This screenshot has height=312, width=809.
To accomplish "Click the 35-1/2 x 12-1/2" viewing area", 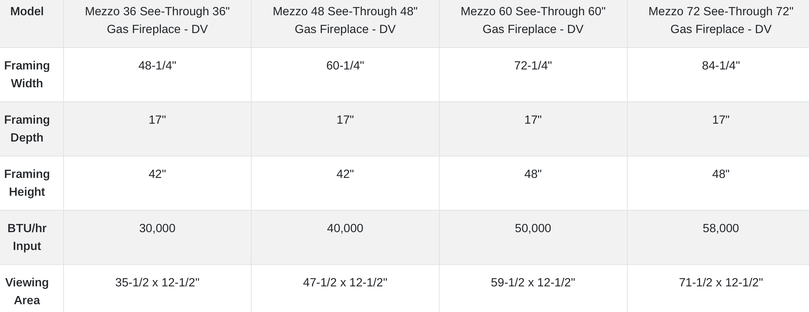I will pyautogui.click(x=157, y=283).
